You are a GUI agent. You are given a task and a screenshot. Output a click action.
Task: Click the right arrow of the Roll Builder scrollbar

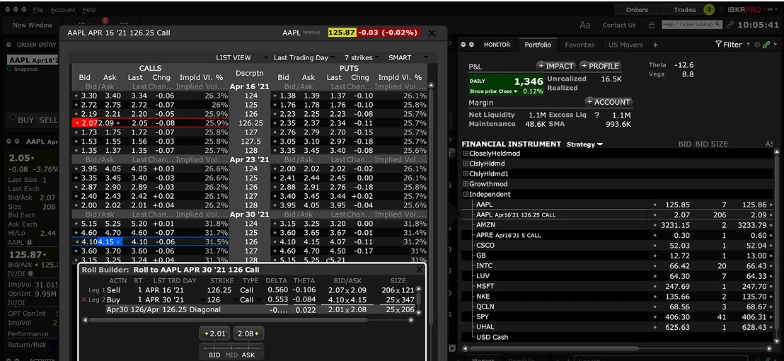(412, 320)
